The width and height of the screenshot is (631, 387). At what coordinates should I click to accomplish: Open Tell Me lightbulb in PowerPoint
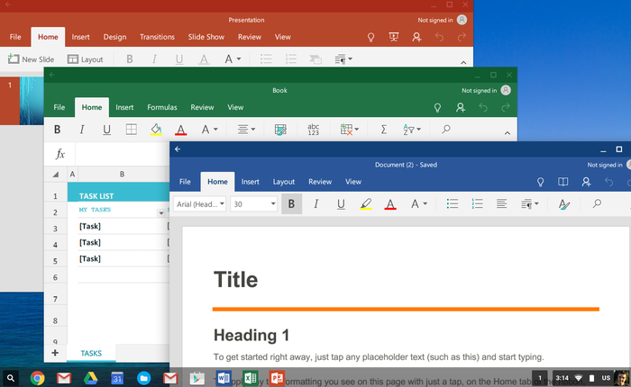(371, 38)
